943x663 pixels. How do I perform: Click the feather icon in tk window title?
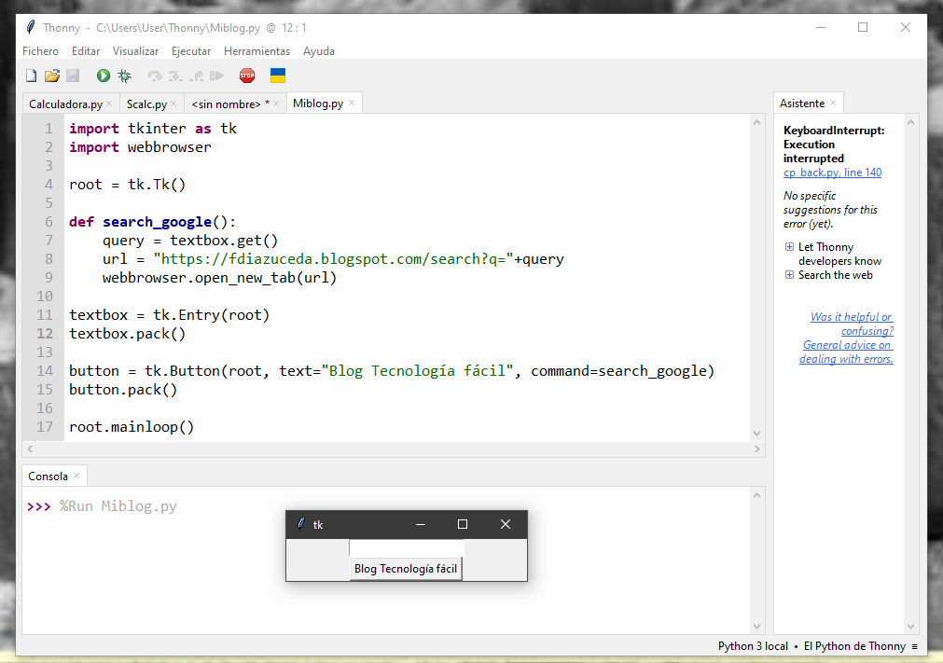point(300,524)
